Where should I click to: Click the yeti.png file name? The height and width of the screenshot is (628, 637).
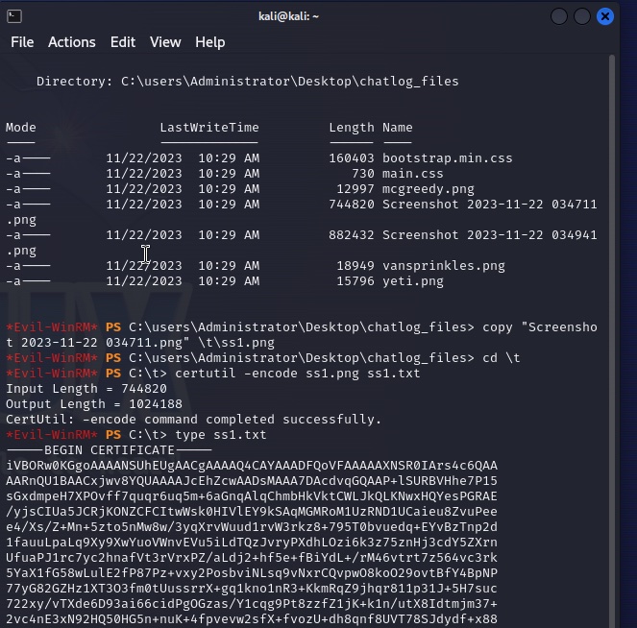point(413,280)
